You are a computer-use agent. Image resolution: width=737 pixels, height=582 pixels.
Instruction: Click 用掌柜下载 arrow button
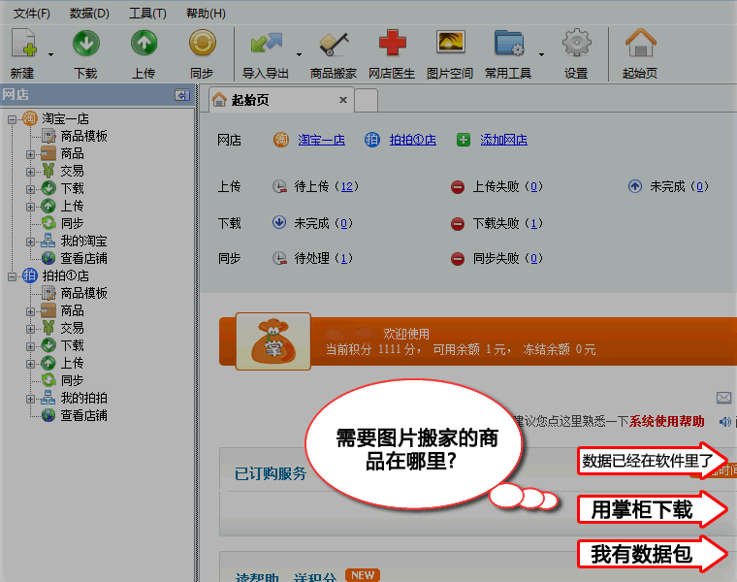coord(653,509)
